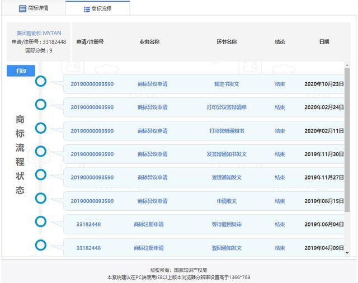358x283 pixels.
Task: Click 结论 column header
Action: [x=280, y=42]
